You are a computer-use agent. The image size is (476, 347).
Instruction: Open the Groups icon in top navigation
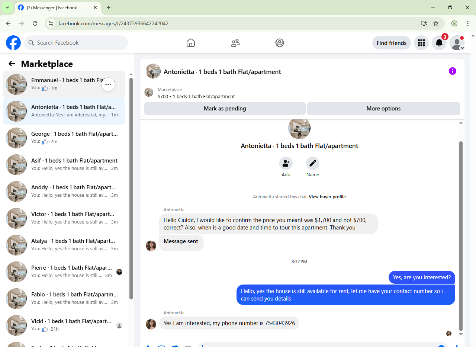point(280,43)
